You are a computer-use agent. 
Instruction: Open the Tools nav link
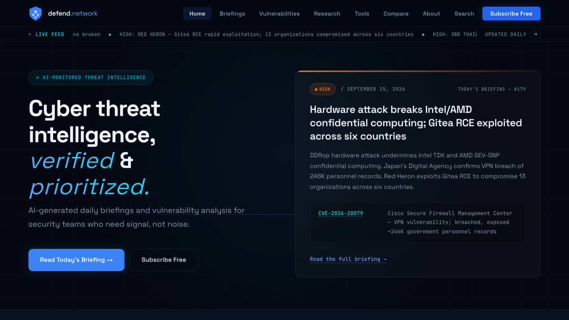point(362,14)
